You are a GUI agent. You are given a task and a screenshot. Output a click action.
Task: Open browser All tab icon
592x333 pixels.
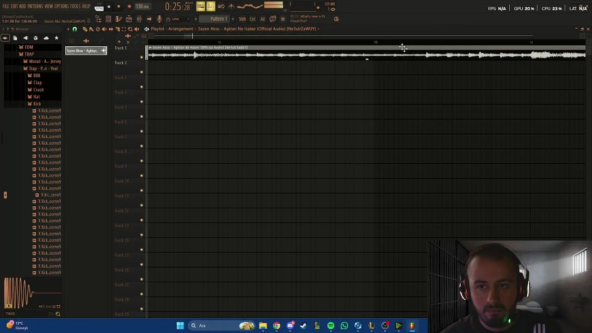[5, 38]
